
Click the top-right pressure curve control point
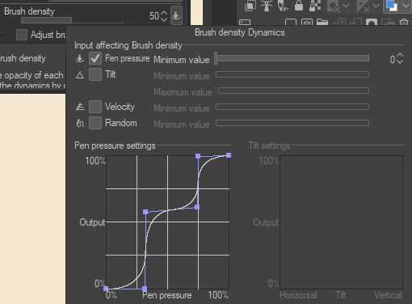click(229, 155)
